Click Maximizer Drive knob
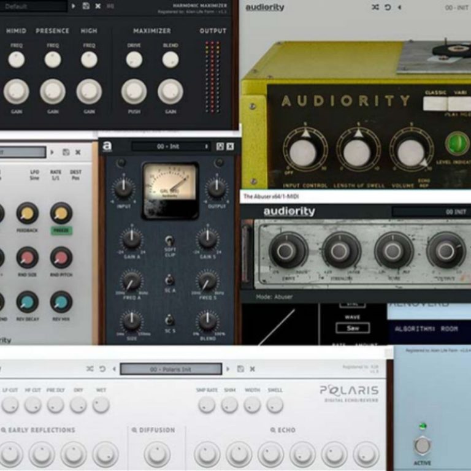The height and width of the screenshot is (471, 471). point(134,59)
